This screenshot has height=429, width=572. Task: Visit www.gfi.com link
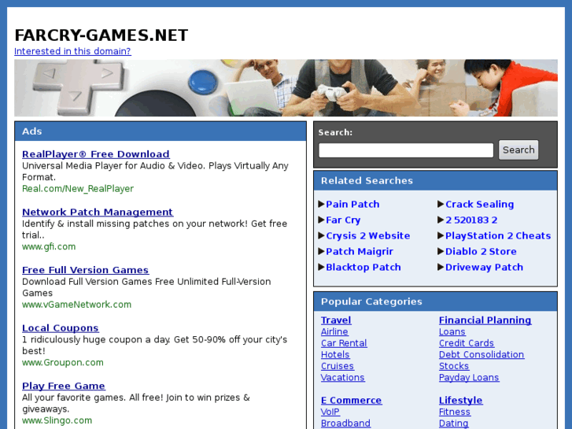49,247
